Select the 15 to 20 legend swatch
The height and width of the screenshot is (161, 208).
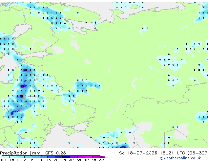[x=51, y=157]
